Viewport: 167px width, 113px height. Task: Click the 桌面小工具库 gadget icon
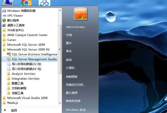pos(4,25)
